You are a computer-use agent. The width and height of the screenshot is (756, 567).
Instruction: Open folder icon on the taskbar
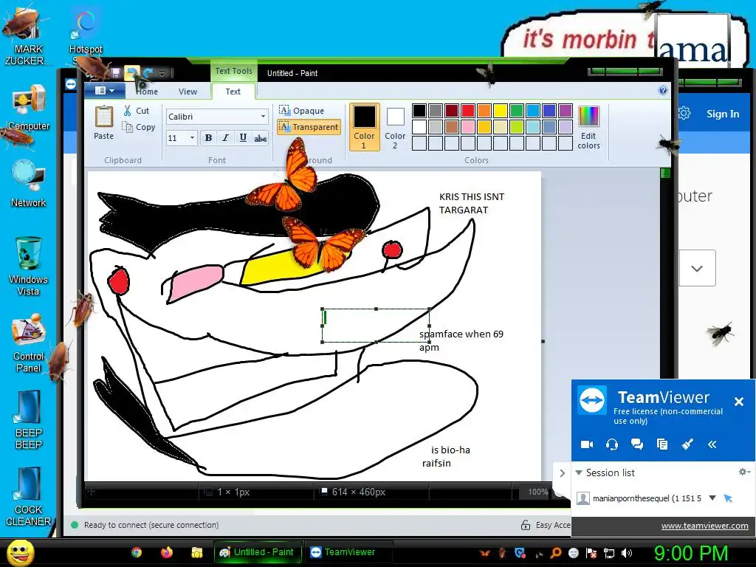pyautogui.click(x=196, y=552)
